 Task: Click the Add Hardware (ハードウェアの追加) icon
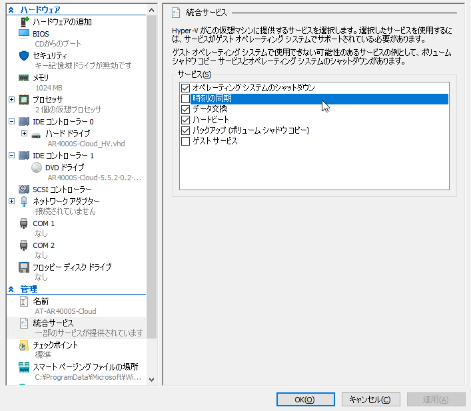click(24, 22)
